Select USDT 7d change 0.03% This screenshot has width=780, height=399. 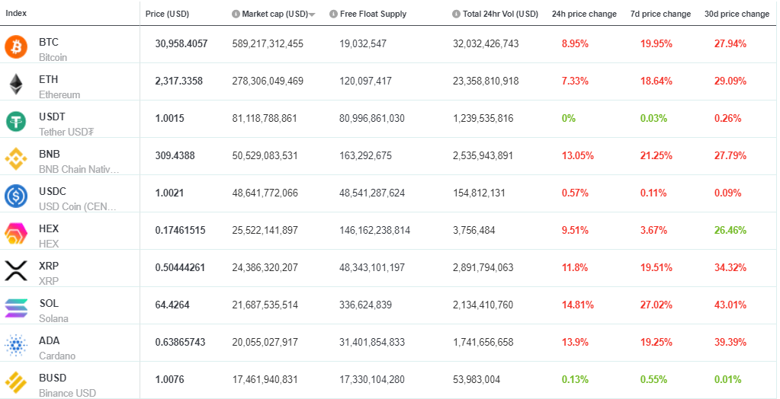(653, 118)
